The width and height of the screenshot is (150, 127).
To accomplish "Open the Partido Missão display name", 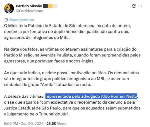I will coord(29,6).
